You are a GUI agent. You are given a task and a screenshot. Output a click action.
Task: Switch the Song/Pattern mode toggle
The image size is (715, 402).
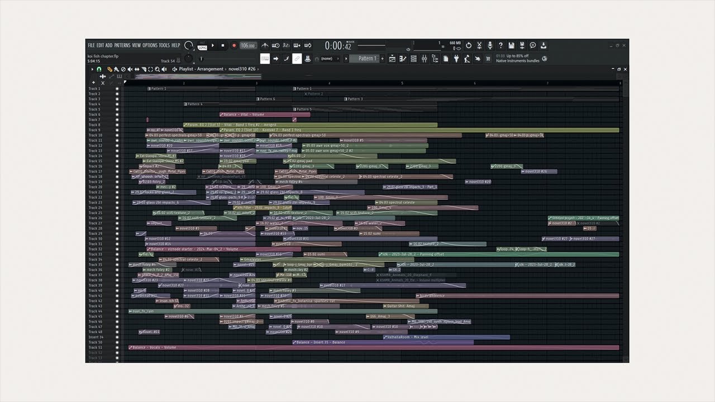202,45
